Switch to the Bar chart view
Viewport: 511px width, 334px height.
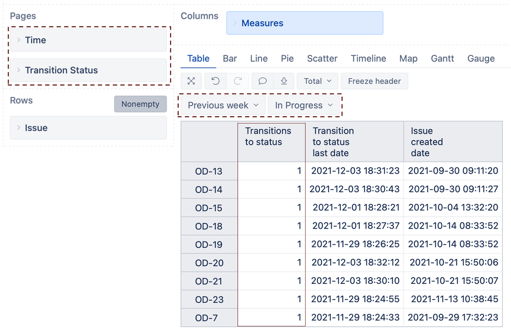[x=229, y=58]
